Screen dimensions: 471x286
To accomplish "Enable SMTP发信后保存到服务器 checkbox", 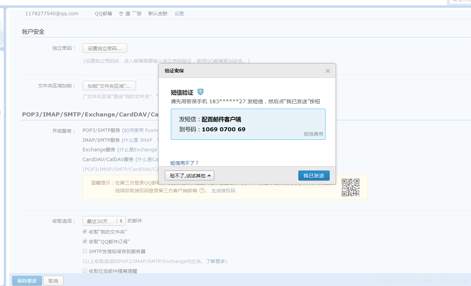I will point(85,251).
